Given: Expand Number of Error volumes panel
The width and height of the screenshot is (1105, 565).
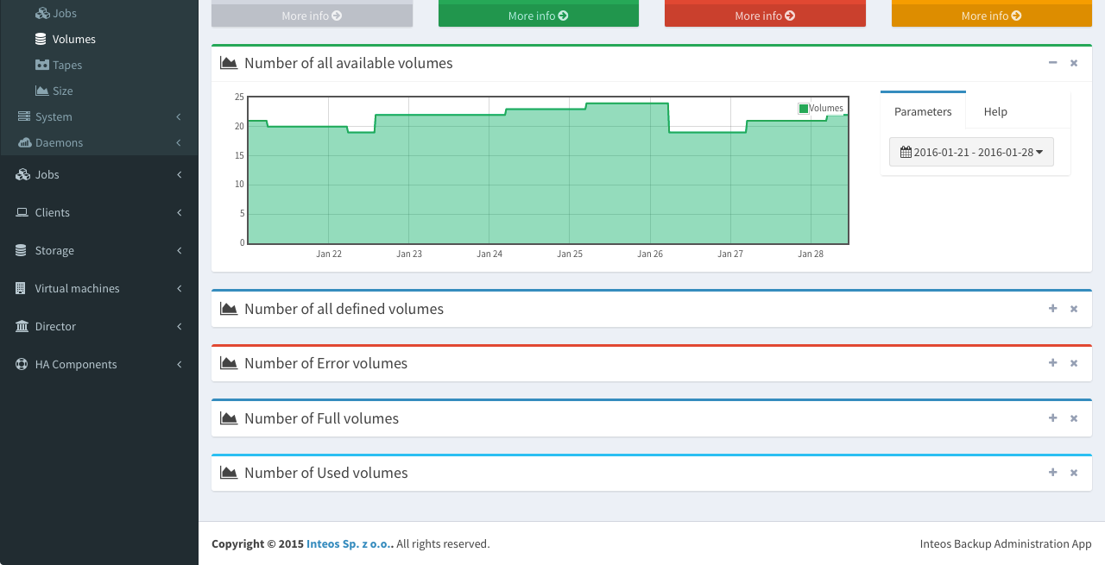Looking at the screenshot, I should (x=1052, y=363).
